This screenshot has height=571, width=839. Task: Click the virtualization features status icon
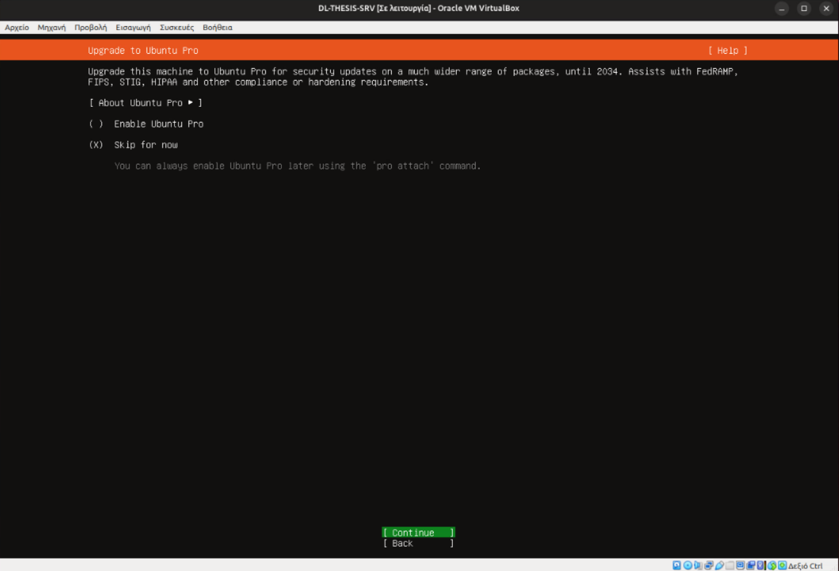click(x=761, y=565)
